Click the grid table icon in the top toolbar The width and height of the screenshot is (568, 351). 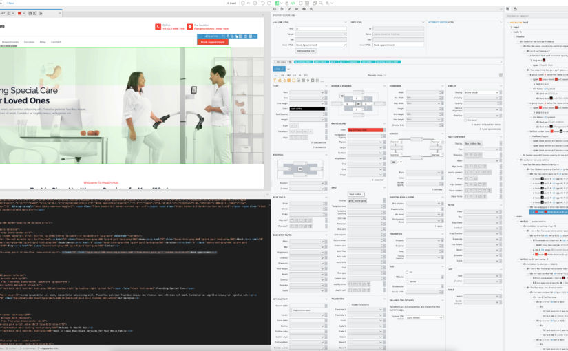pos(307,3)
